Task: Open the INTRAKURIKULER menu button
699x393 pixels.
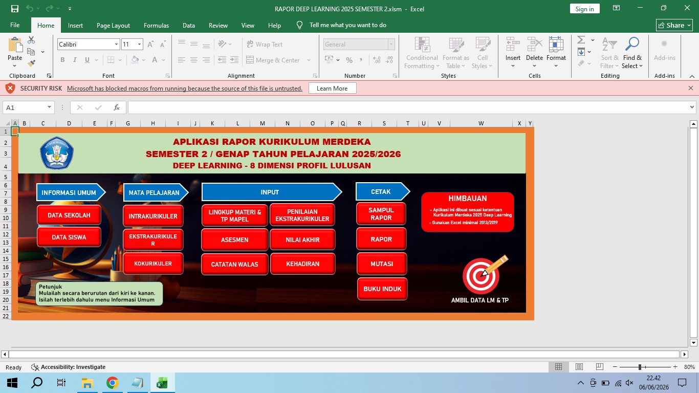Action: (153, 216)
